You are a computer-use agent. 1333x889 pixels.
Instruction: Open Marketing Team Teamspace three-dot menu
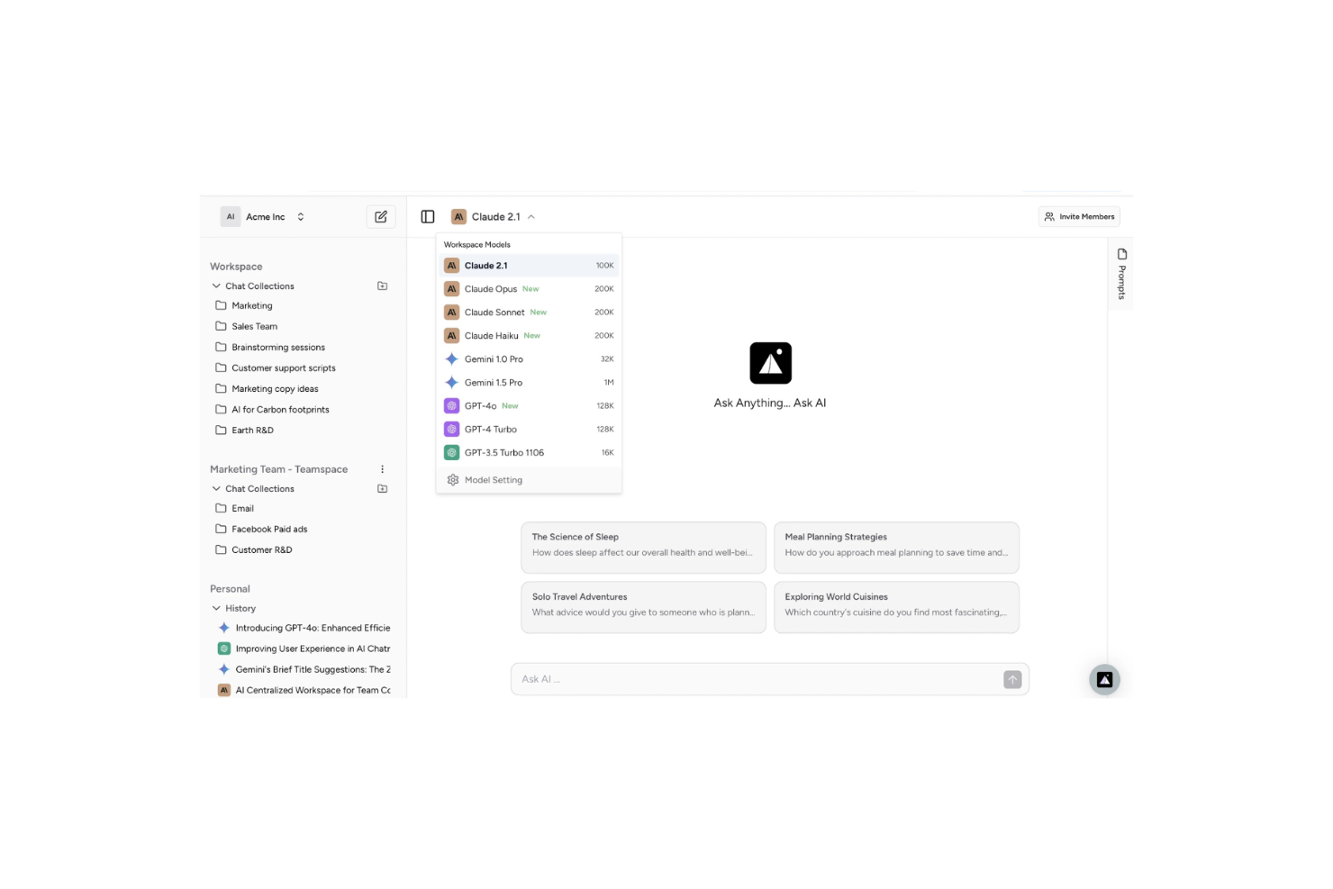(382, 469)
